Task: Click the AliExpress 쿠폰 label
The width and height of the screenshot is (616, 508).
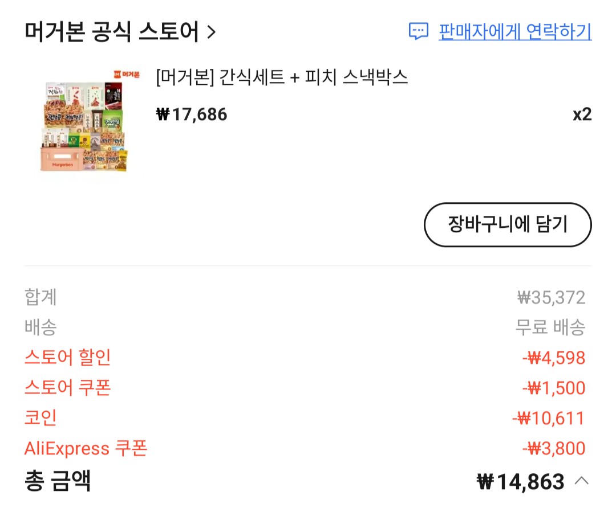Action: click(x=86, y=449)
